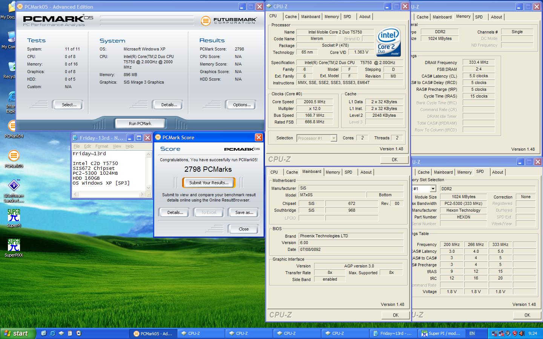
Task: Click Notepad vertical scrollbar up arrow
Action: click(x=148, y=154)
